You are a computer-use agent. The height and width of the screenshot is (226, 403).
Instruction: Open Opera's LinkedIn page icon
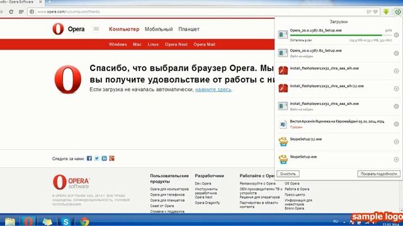pos(104,158)
